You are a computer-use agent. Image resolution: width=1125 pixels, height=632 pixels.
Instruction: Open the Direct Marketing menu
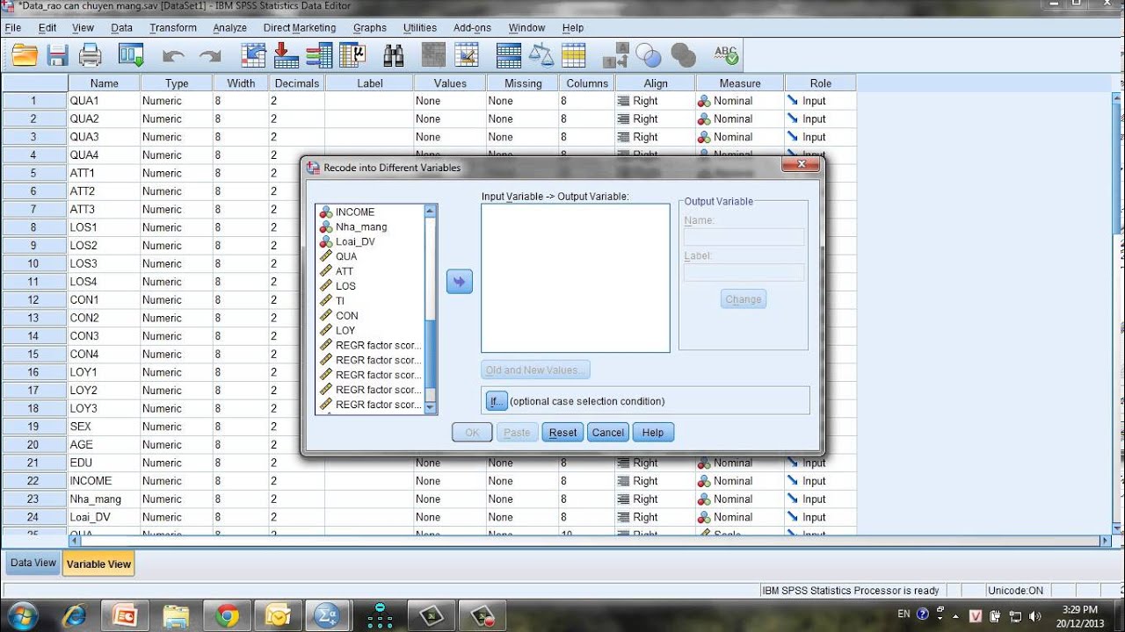300,28
